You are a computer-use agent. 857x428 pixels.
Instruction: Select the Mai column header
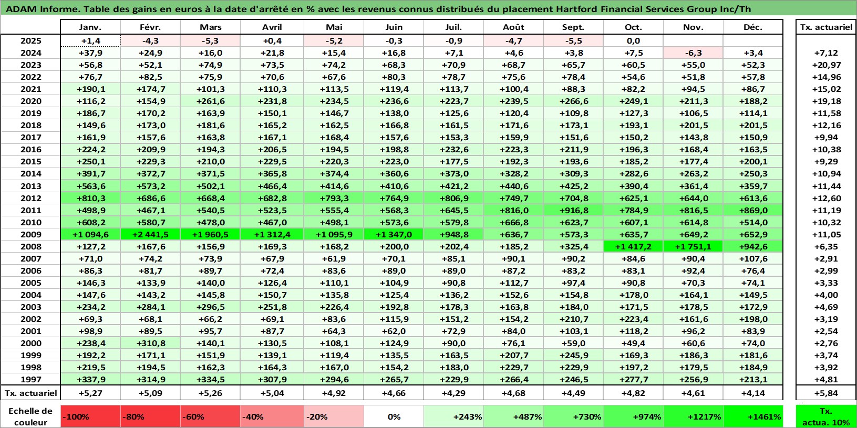334,27
